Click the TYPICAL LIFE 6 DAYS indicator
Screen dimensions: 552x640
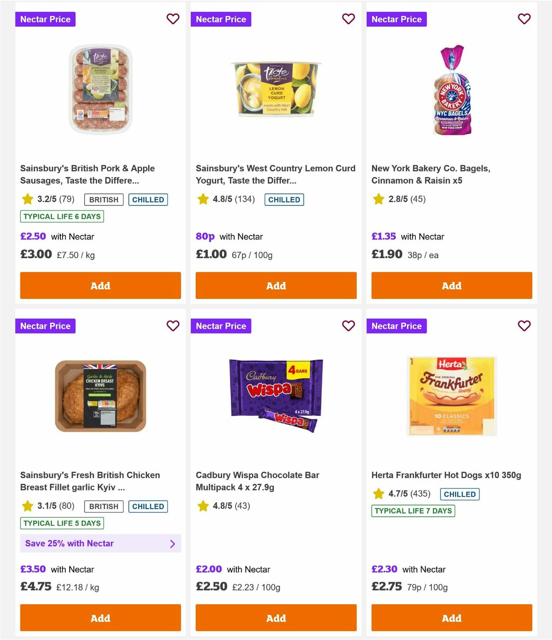click(61, 216)
